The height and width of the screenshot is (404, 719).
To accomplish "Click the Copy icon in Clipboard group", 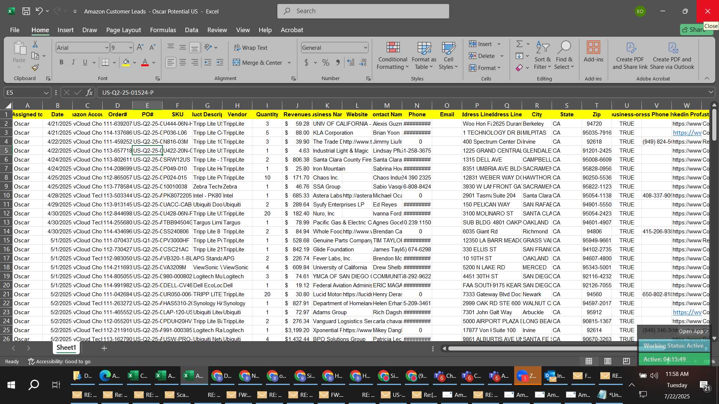I will point(35,56).
